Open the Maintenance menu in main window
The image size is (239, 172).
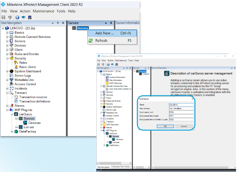pos(43,11)
